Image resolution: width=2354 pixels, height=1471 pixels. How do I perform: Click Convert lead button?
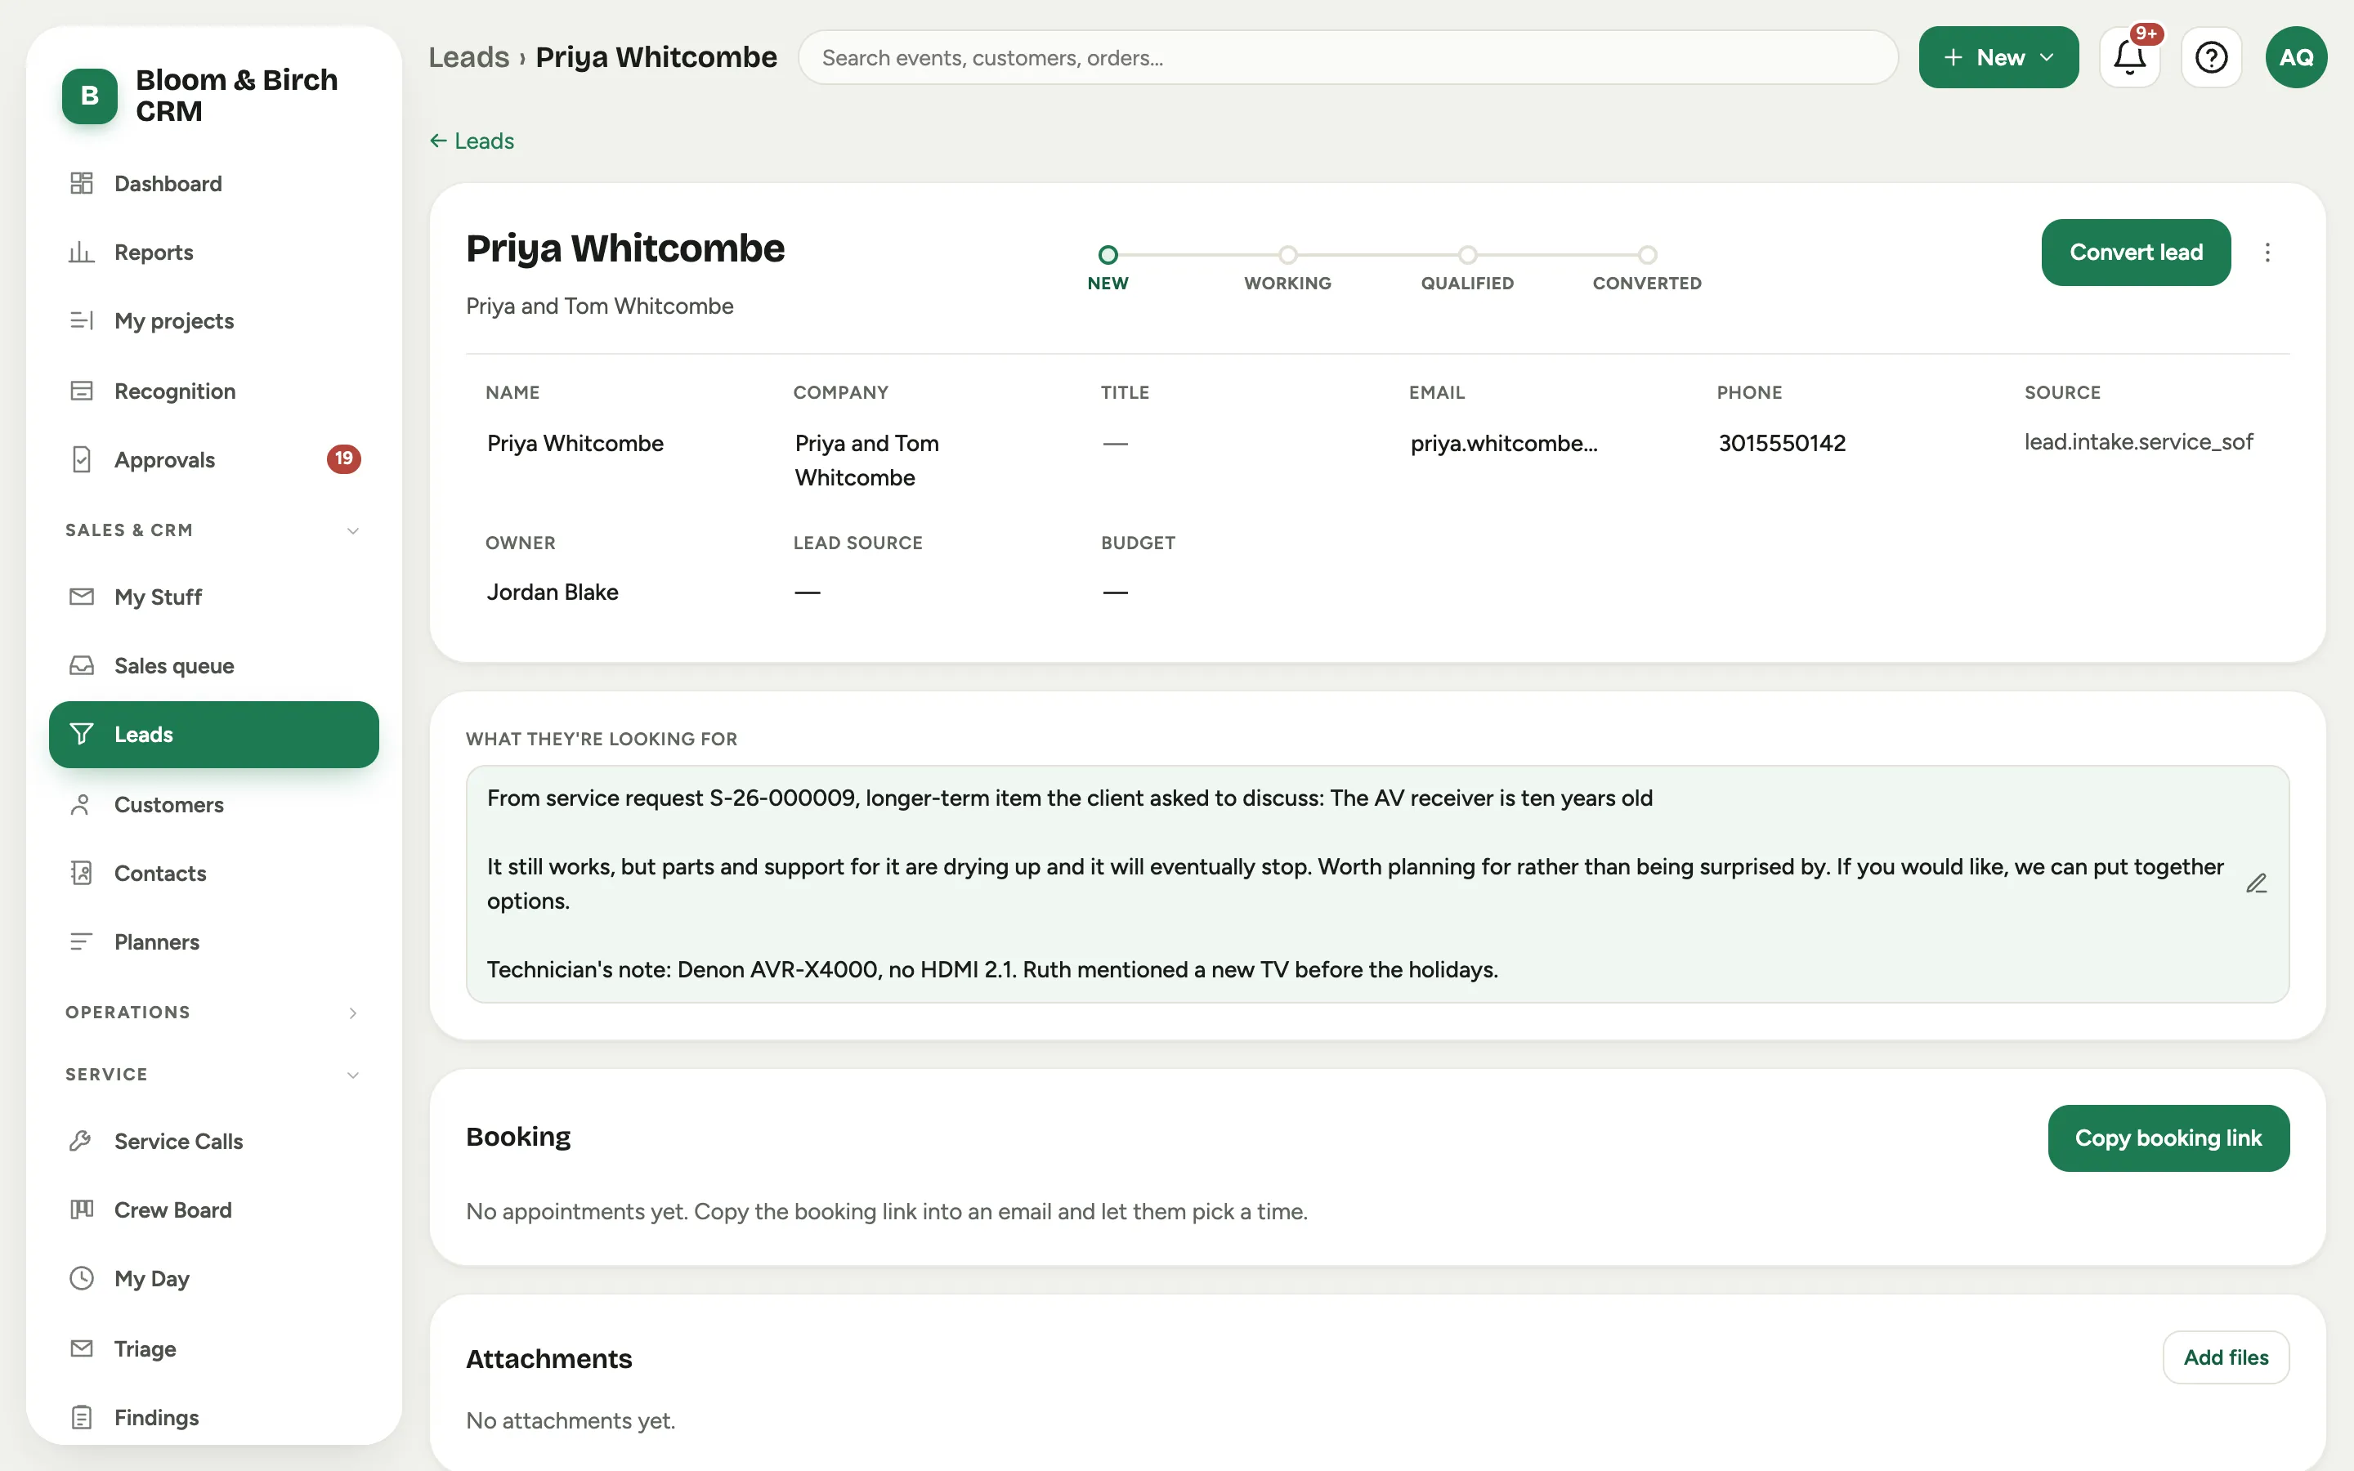[x=2135, y=252]
